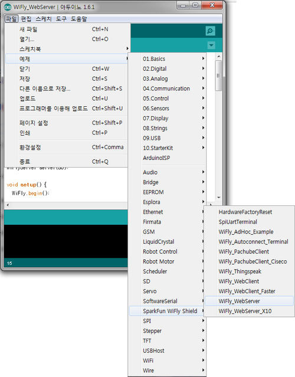Screen dimensions: 295x377
Task: Select 저장 to save sketch
Action: (67, 79)
